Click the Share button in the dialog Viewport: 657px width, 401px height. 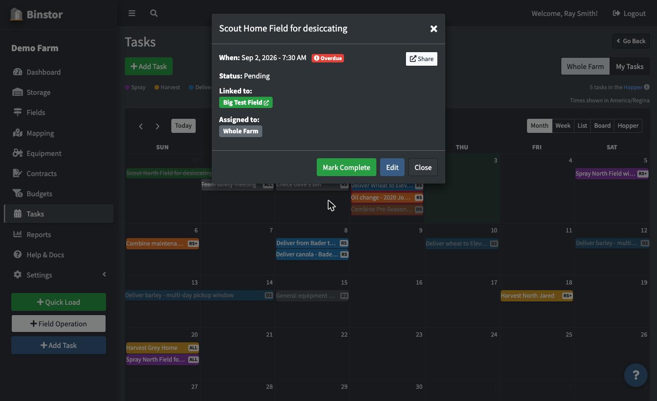point(421,59)
